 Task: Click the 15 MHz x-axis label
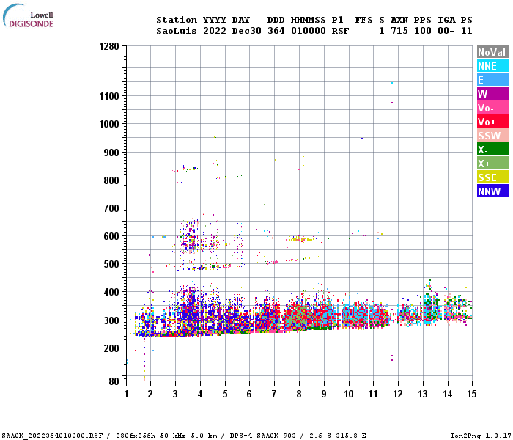471,394
